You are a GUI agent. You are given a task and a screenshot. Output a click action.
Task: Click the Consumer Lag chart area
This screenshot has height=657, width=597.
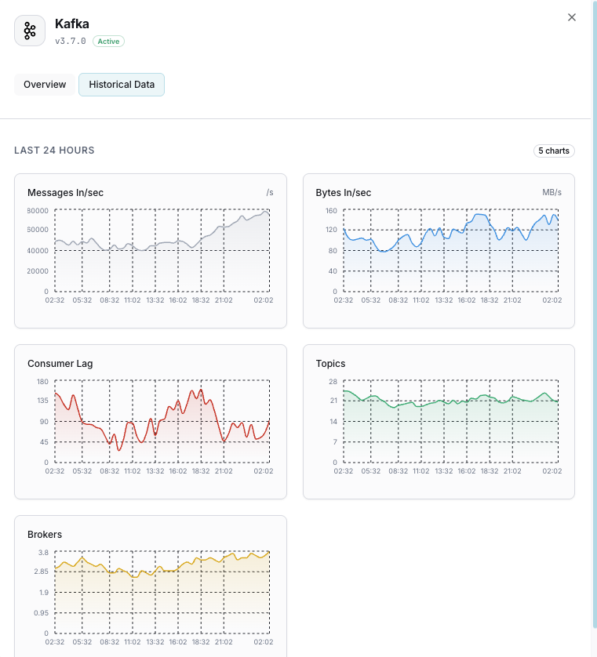tap(151, 421)
